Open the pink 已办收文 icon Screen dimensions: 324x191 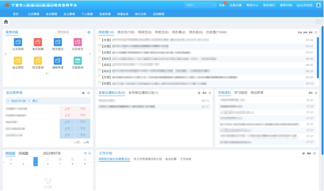(x=78, y=42)
